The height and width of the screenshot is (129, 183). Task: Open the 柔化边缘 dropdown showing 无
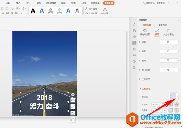click(x=169, y=70)
